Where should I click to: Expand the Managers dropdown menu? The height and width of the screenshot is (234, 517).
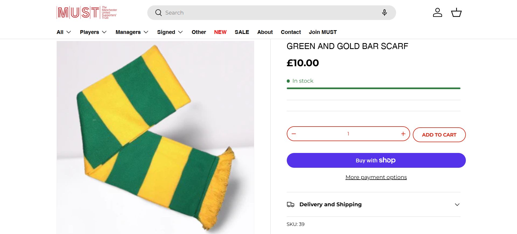[132, 32]
